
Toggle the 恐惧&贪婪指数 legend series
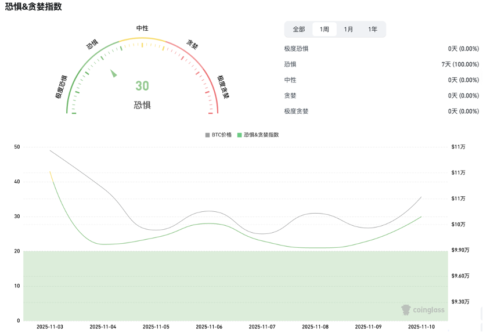[x=261, y=135]
